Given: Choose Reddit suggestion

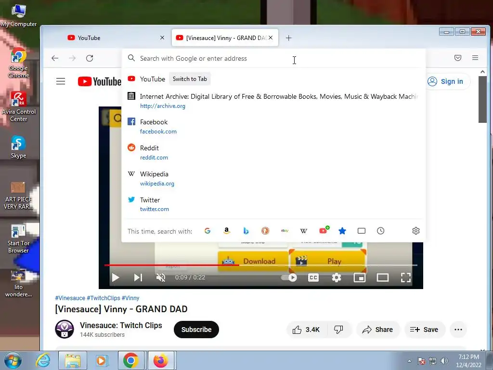Looking at the screenshot, I should (273, 152).
